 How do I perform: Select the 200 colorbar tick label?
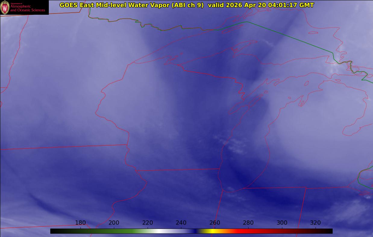114,223
